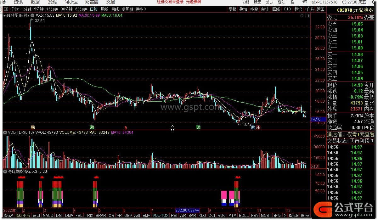Select the 日线 daily chart period
378x220 pixels.
[93, 9]
